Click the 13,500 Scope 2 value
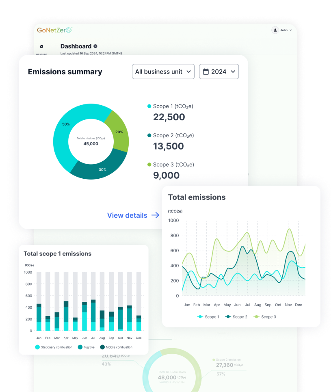This screenshot has width=331, height=392. click(169, 146)
